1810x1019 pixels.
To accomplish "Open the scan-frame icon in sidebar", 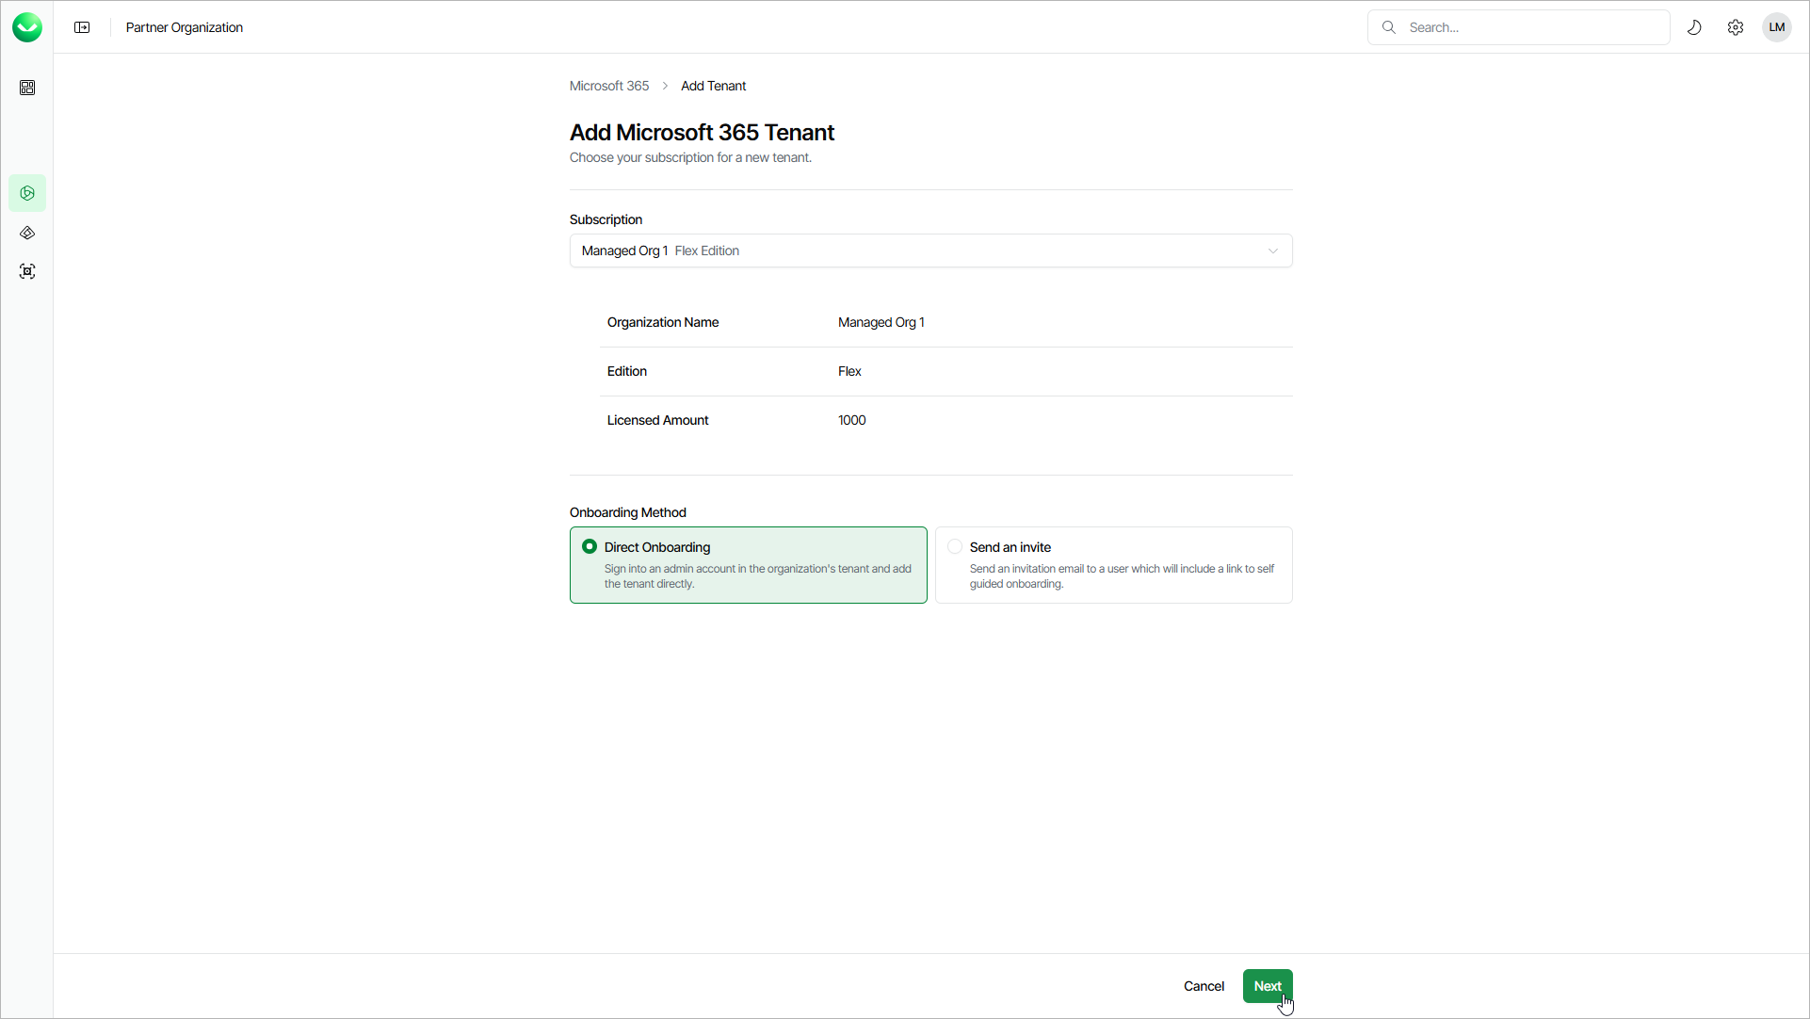I will [x=27, y=271].
